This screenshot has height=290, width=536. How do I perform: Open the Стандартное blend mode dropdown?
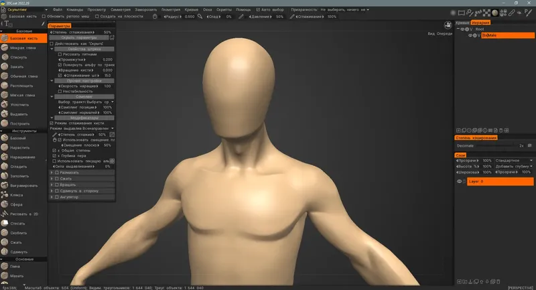[x=514, y=161]
